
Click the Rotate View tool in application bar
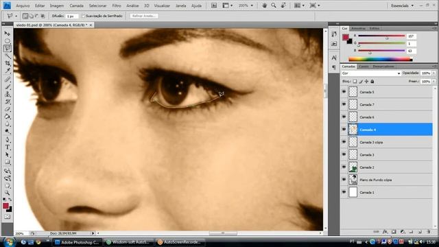coord(283,5)
